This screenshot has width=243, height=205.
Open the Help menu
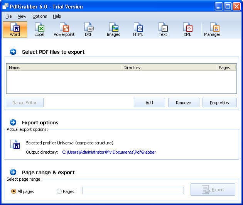click(x=57, y=16)
